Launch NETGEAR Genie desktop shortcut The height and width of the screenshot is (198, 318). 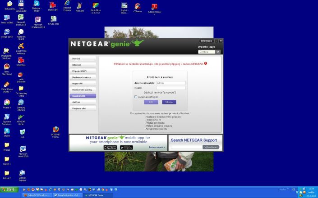[x=21, y=120]
